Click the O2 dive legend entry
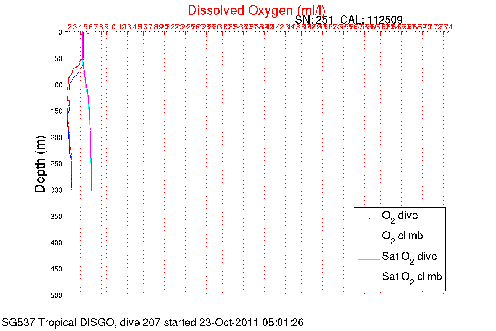This screenshot has height=331, width=496. (400, 217)
